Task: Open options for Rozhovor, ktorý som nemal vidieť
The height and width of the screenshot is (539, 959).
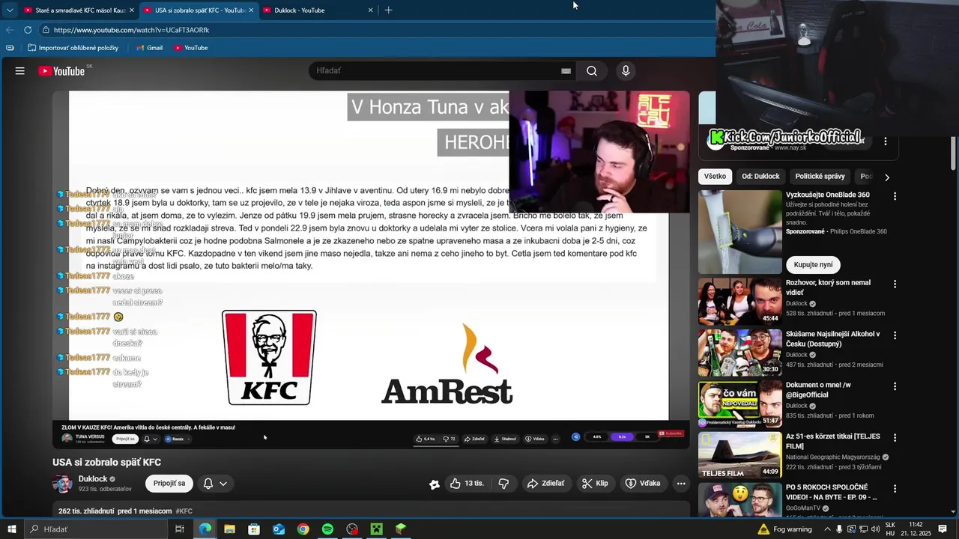Action: (895, 284)
